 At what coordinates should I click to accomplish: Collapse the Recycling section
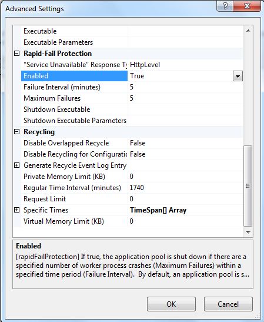[17, 132]
